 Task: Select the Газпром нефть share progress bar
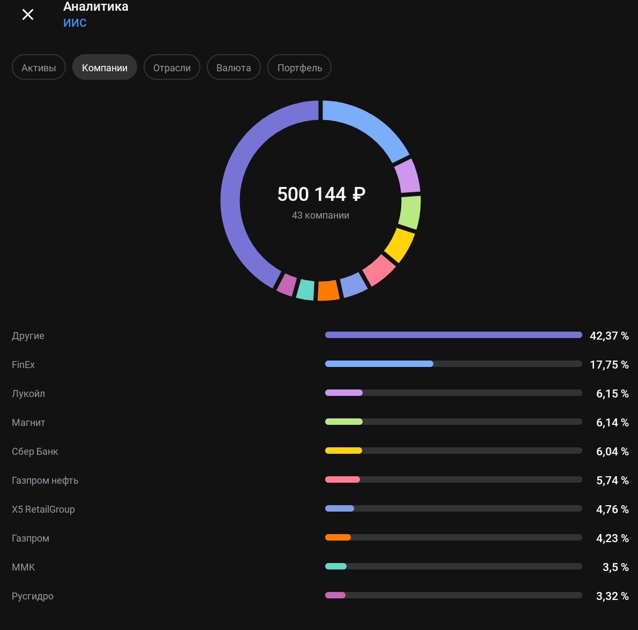pyautogui.click(x=454, y=479)
